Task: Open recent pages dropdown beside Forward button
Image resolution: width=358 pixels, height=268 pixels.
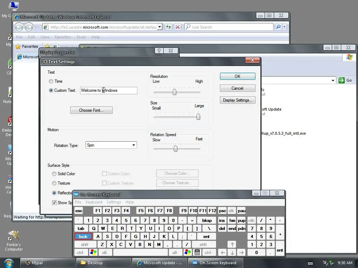Action: (x=36, y=27)
